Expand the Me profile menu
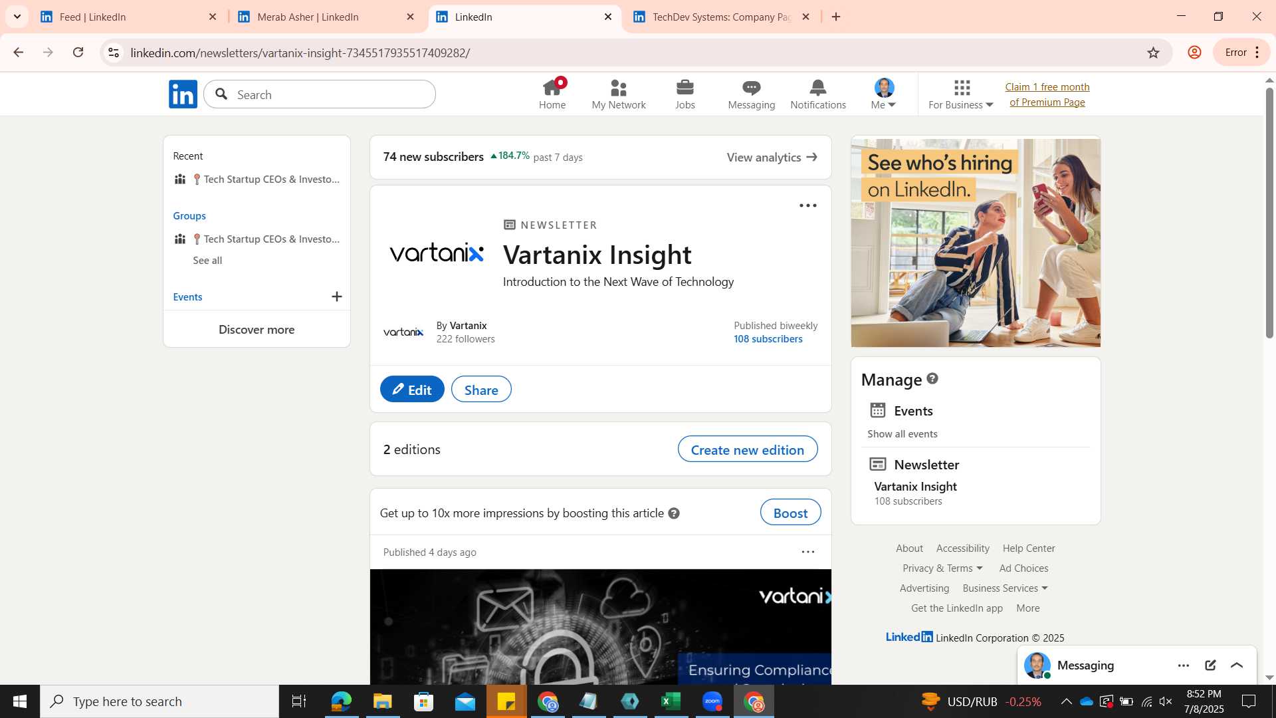 point(884,94)
